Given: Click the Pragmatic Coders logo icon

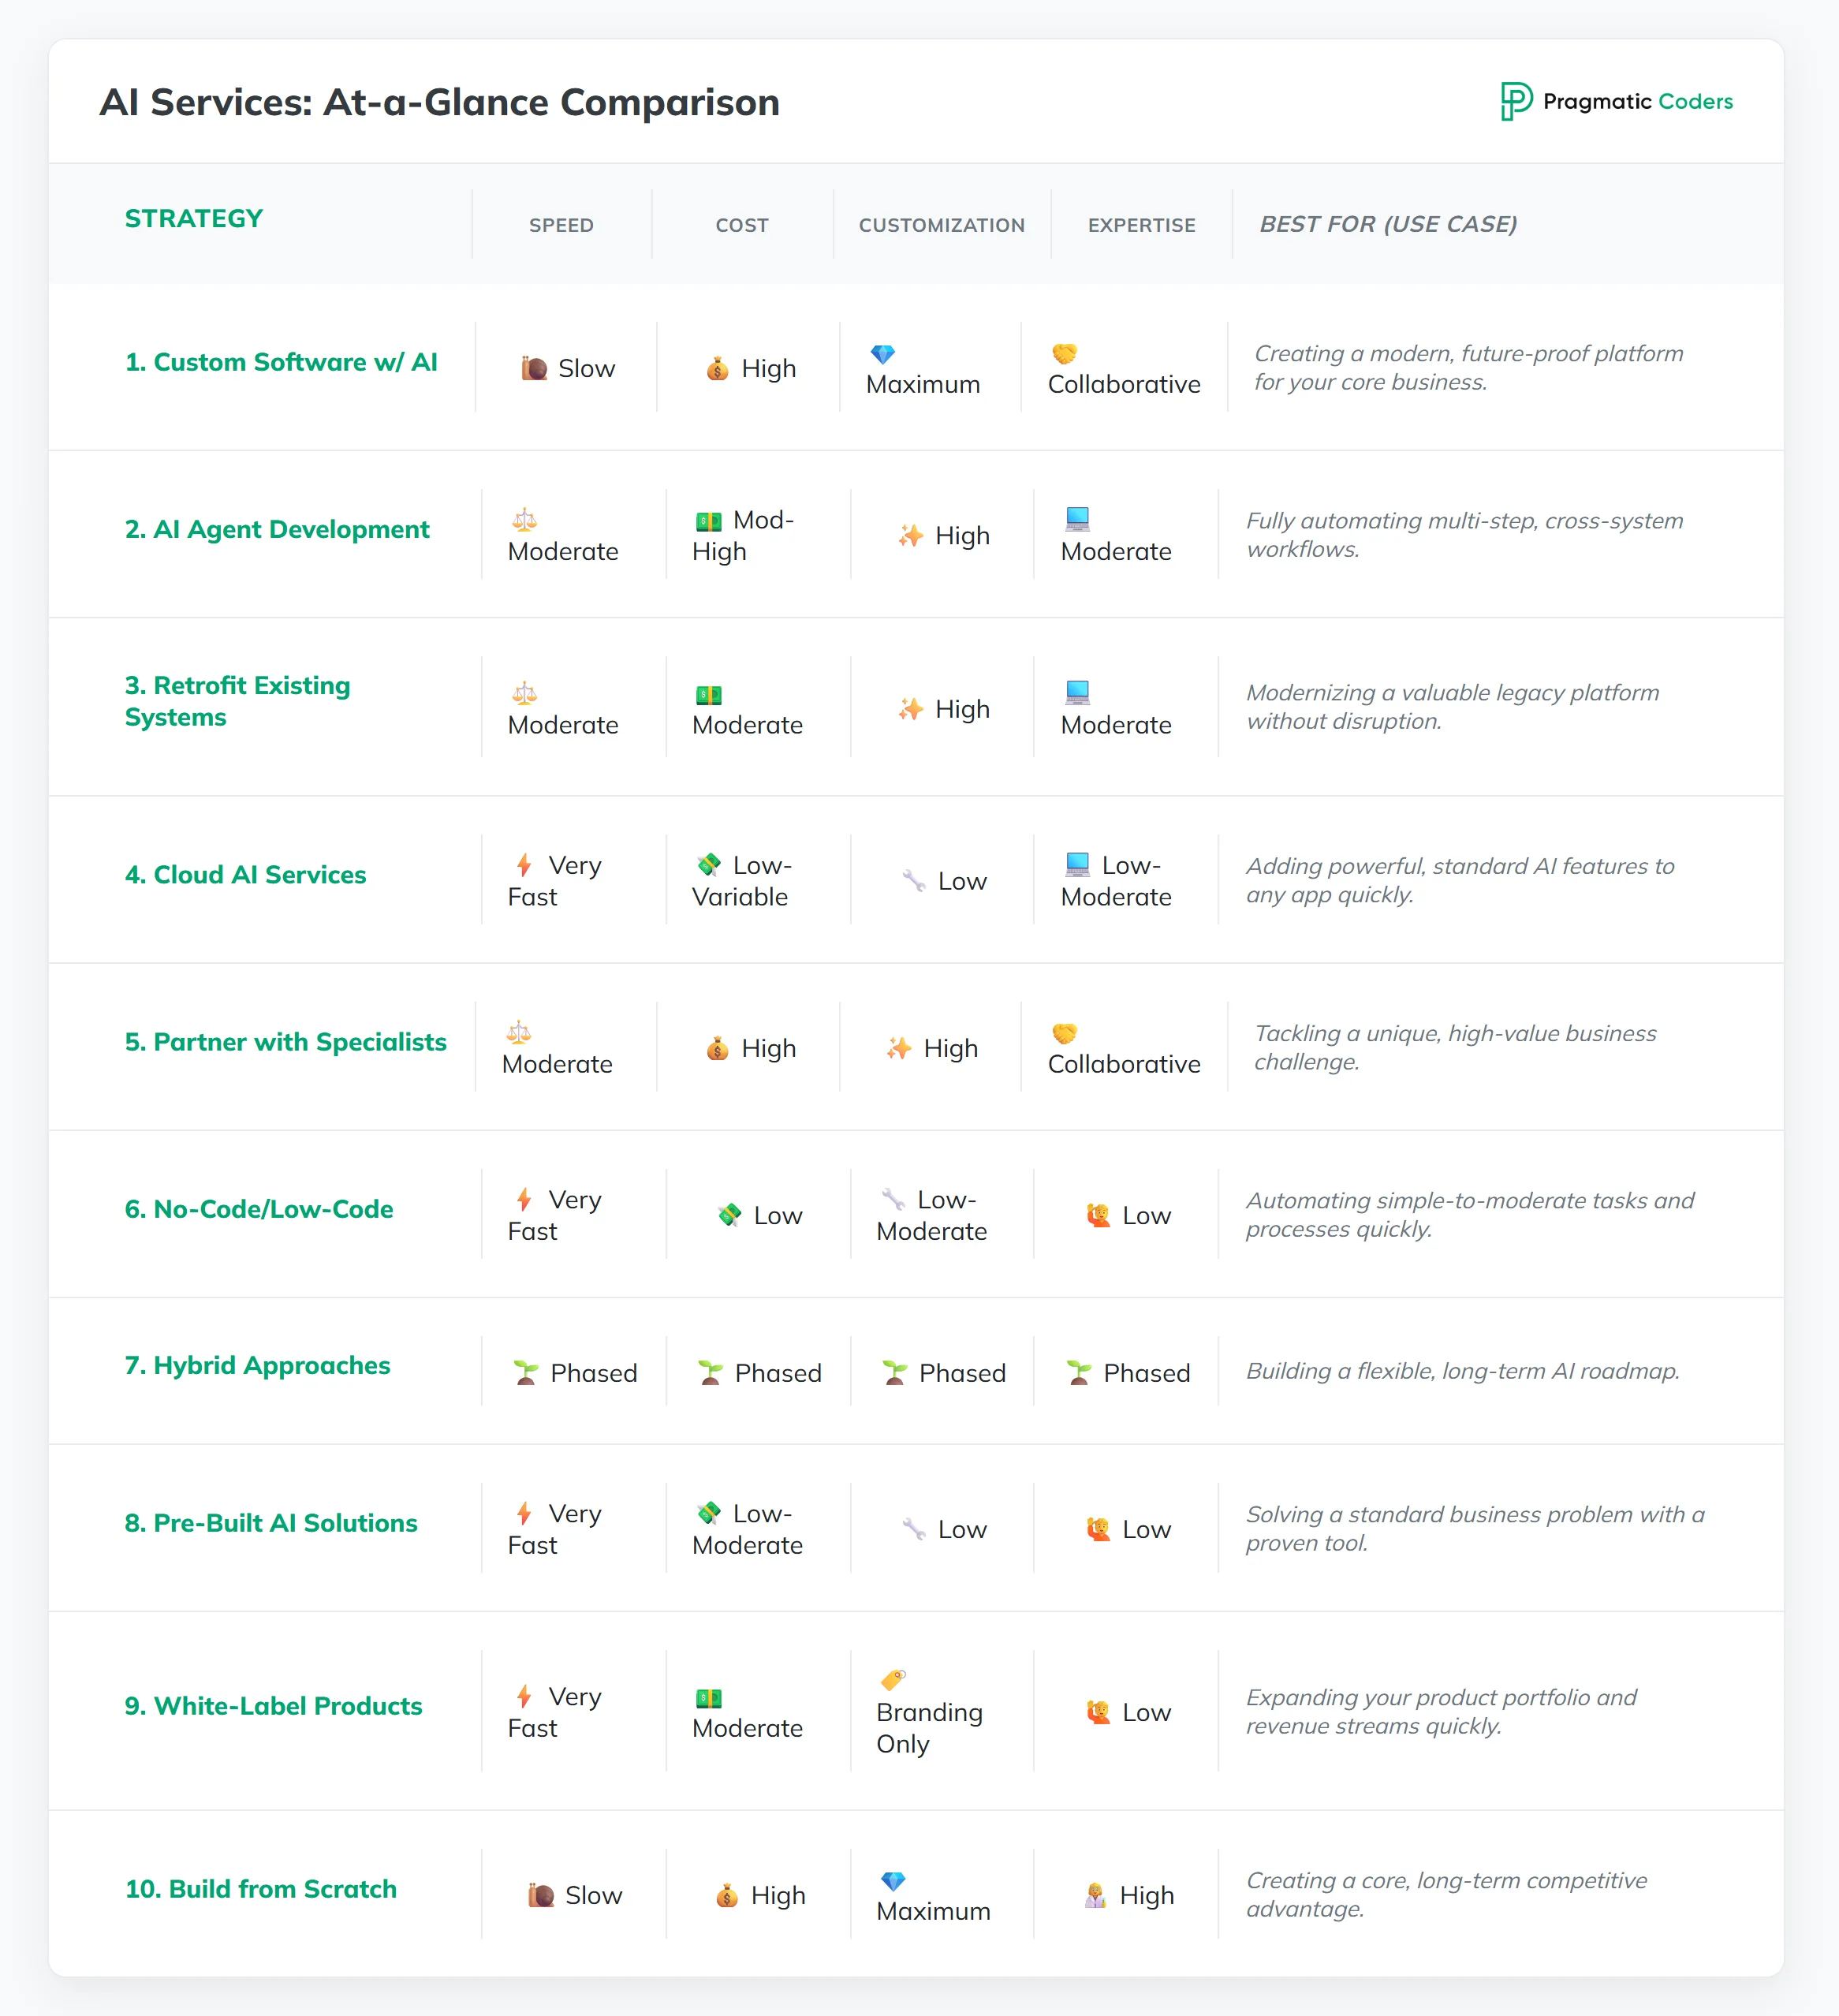Looking at the screenshot, I should (1515, 101).
